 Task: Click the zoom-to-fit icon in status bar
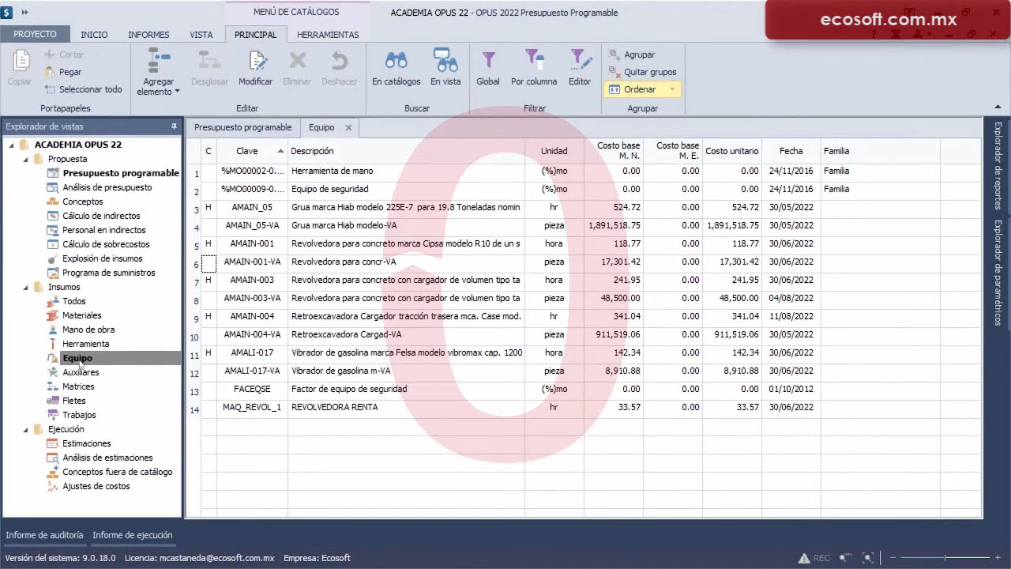868,558
